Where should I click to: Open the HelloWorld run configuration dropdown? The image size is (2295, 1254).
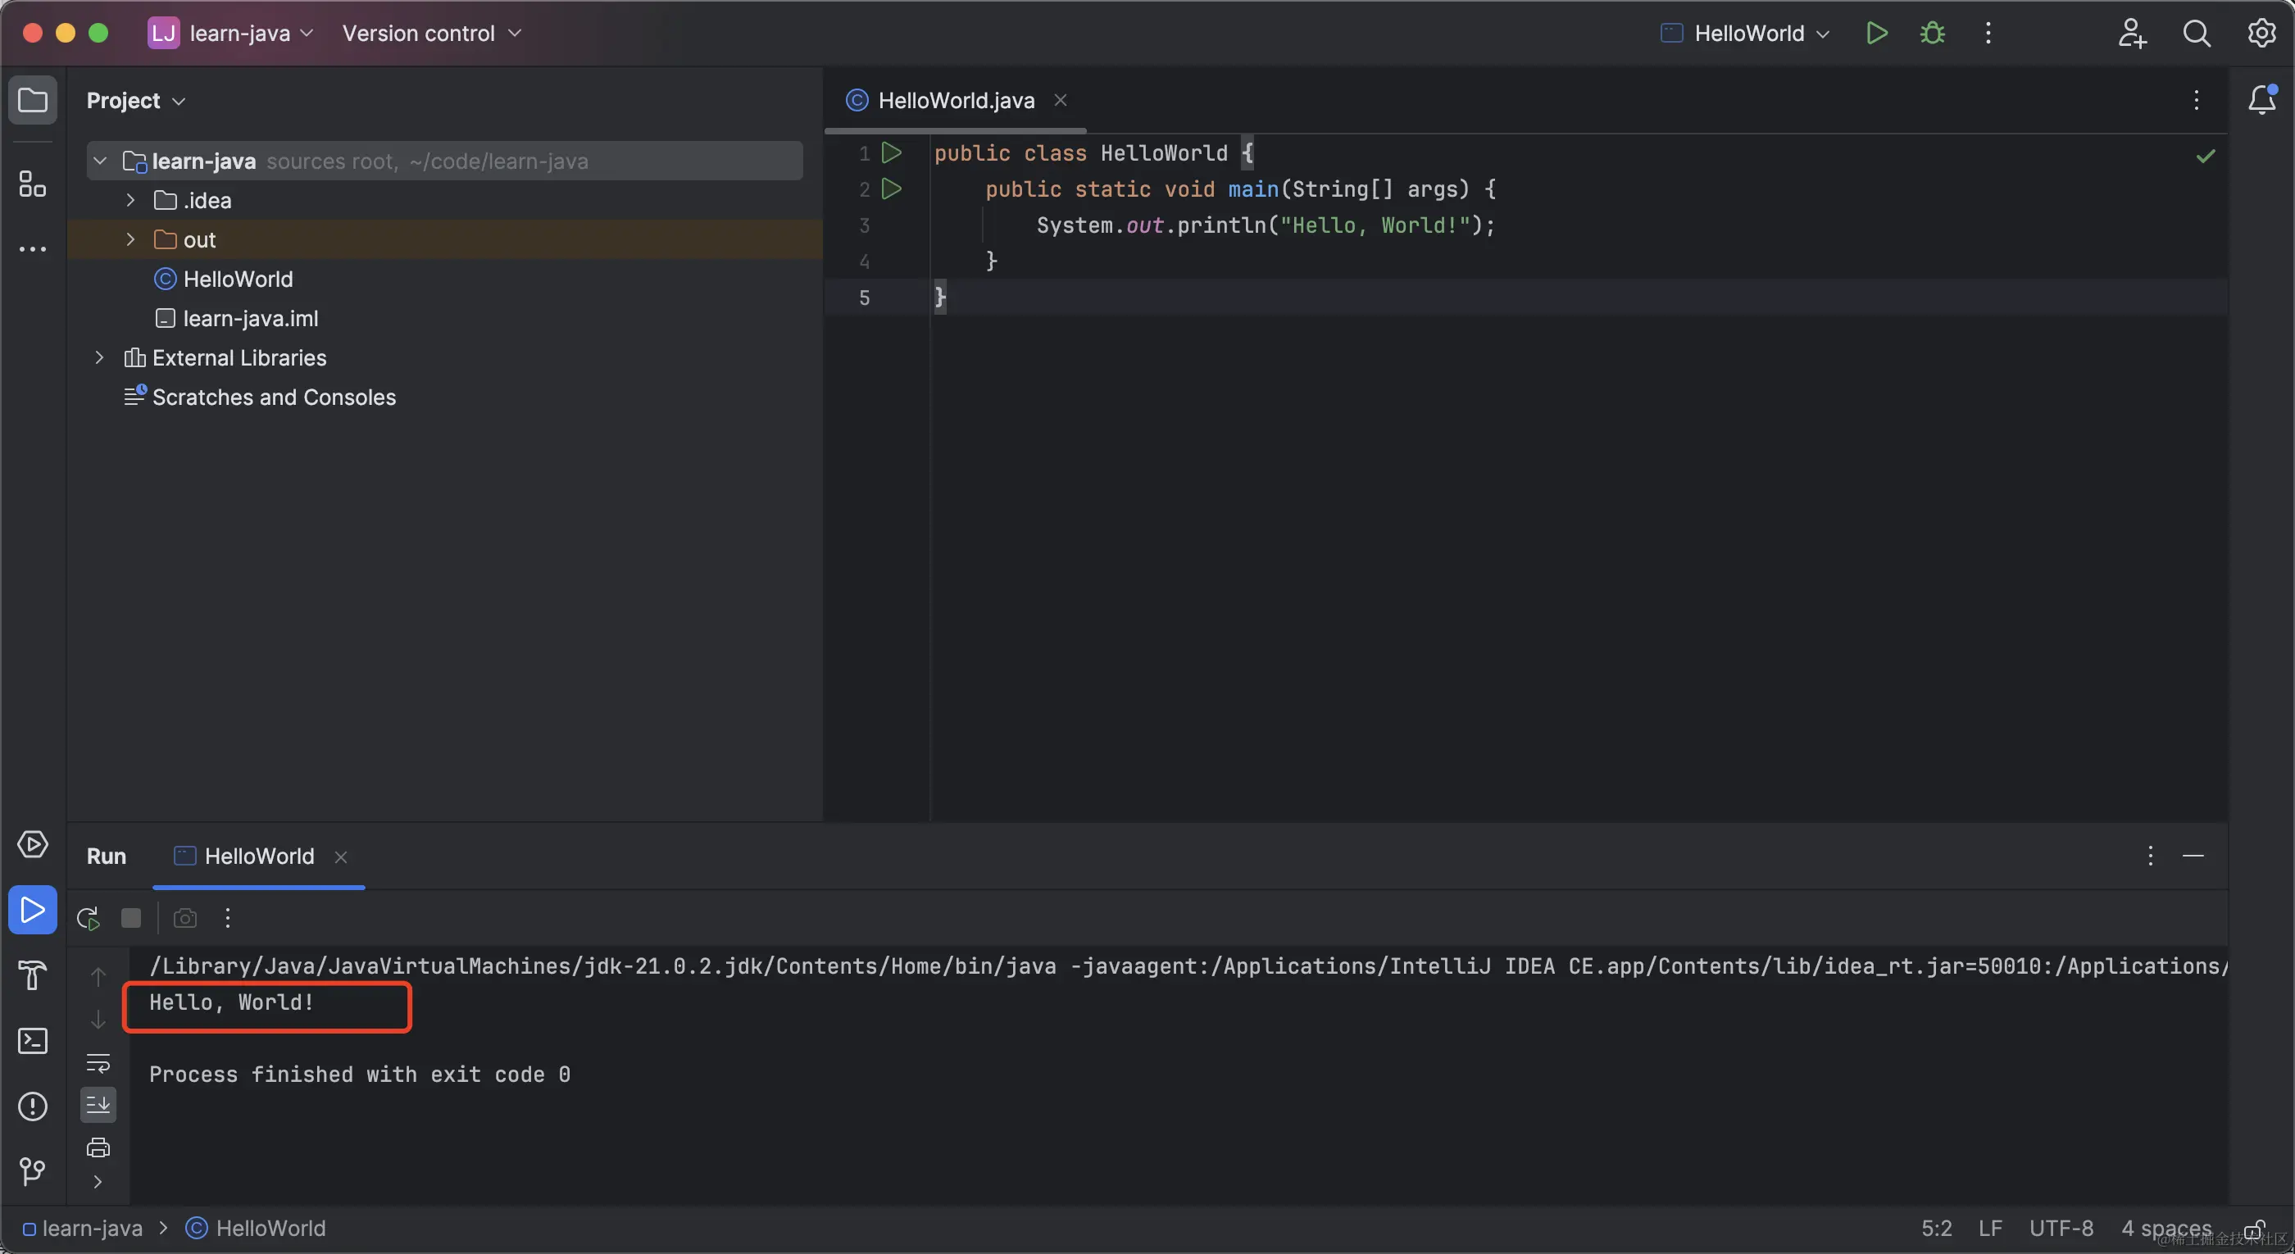tap(1744, 33)
